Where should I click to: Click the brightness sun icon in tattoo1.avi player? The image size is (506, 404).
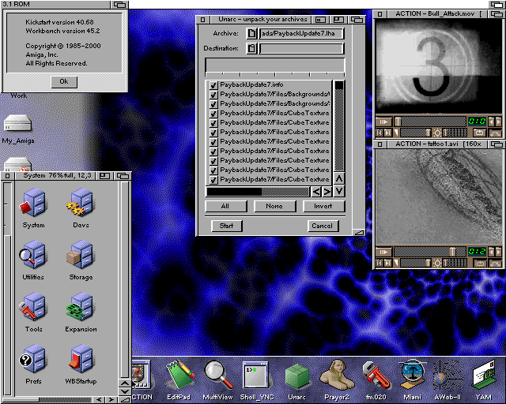tap(437, 263)
